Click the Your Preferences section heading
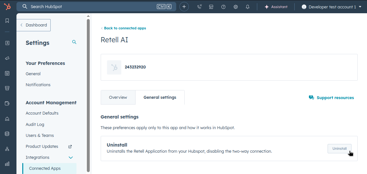367x174 pixels. (x=46, y=63)
